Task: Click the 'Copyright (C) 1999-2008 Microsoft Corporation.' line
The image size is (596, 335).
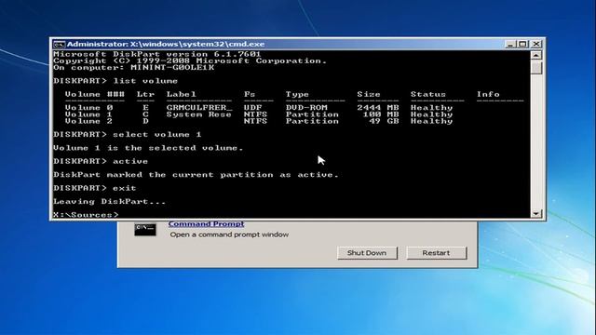Action: (x=190, y=60)
